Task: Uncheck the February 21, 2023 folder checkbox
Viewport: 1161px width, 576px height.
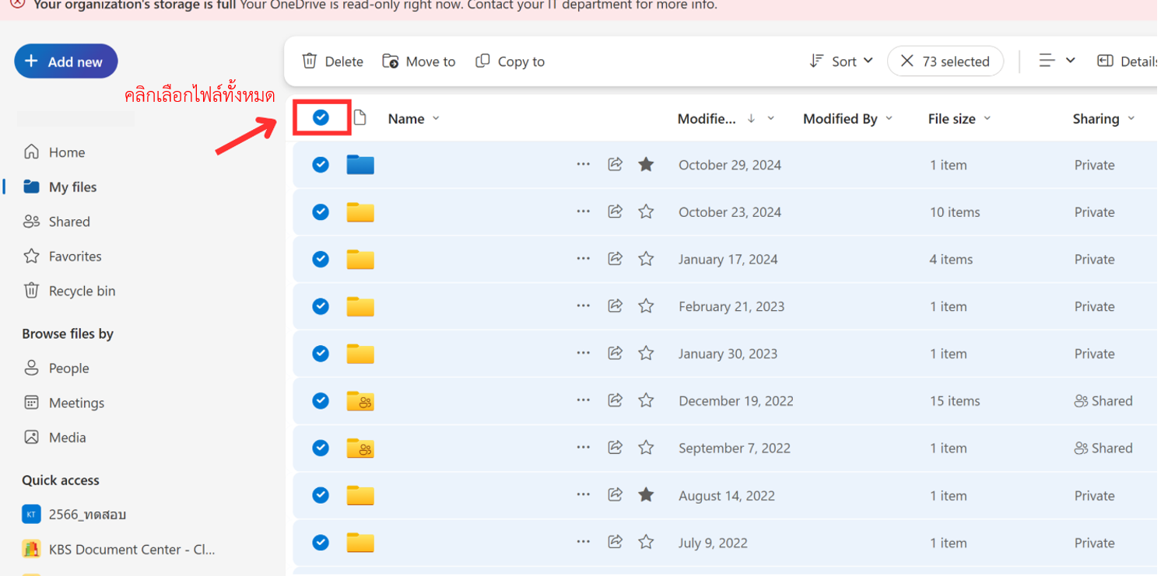Action: pyautogui.click(x=321, y=306)
